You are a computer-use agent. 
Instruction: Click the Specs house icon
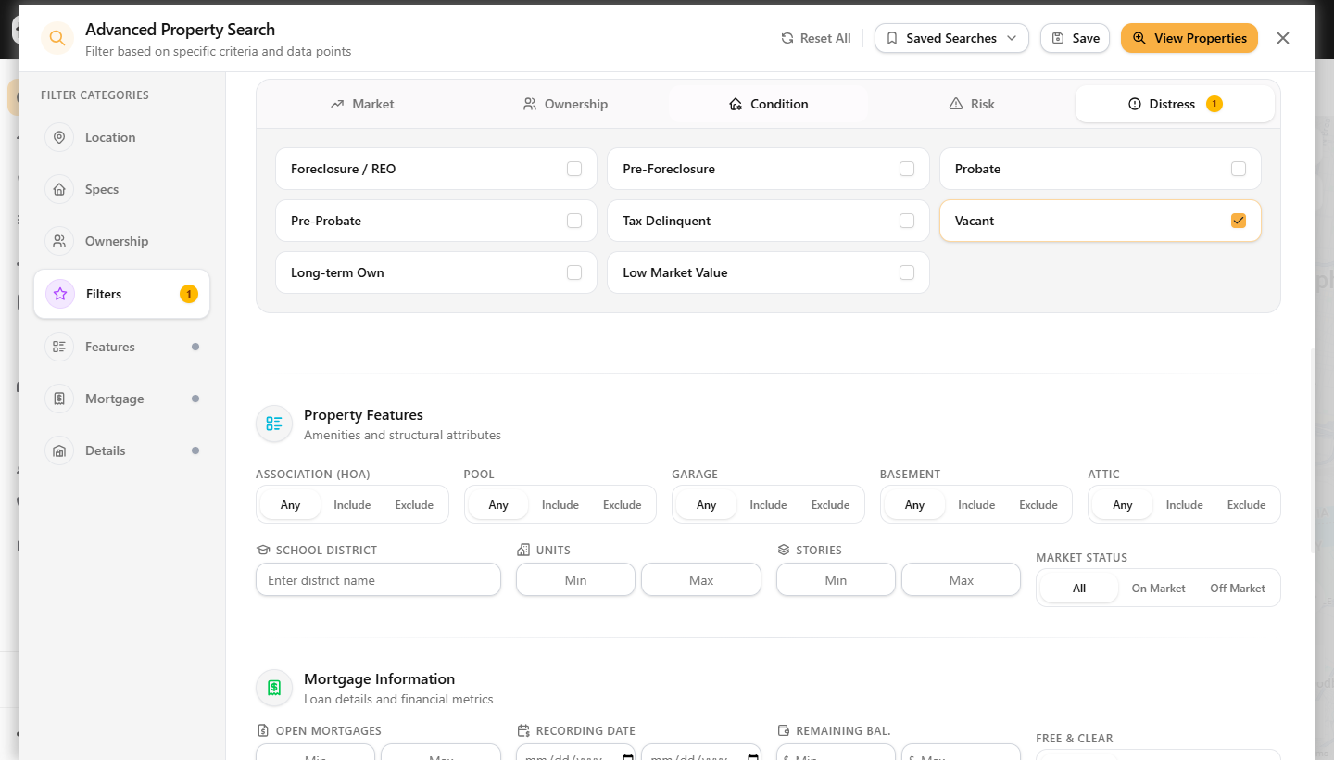59,189
